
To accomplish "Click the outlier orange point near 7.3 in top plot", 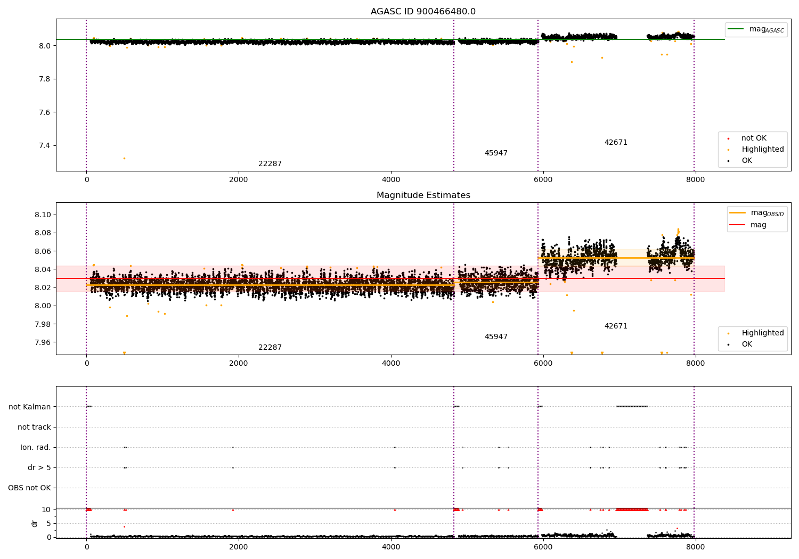I will [x=124, y=158].
